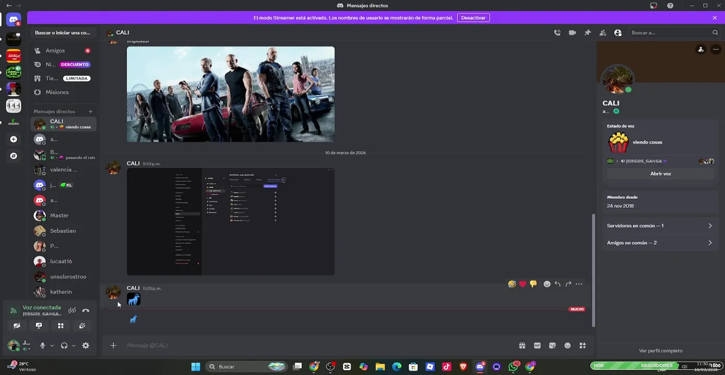This screenshot has height=375, width=725.
Task: Open the Fast and Furious image
Action: coord(231,94)
